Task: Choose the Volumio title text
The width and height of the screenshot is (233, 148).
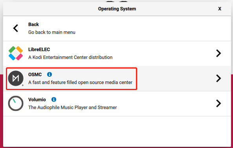Action: tap(37, 99)
